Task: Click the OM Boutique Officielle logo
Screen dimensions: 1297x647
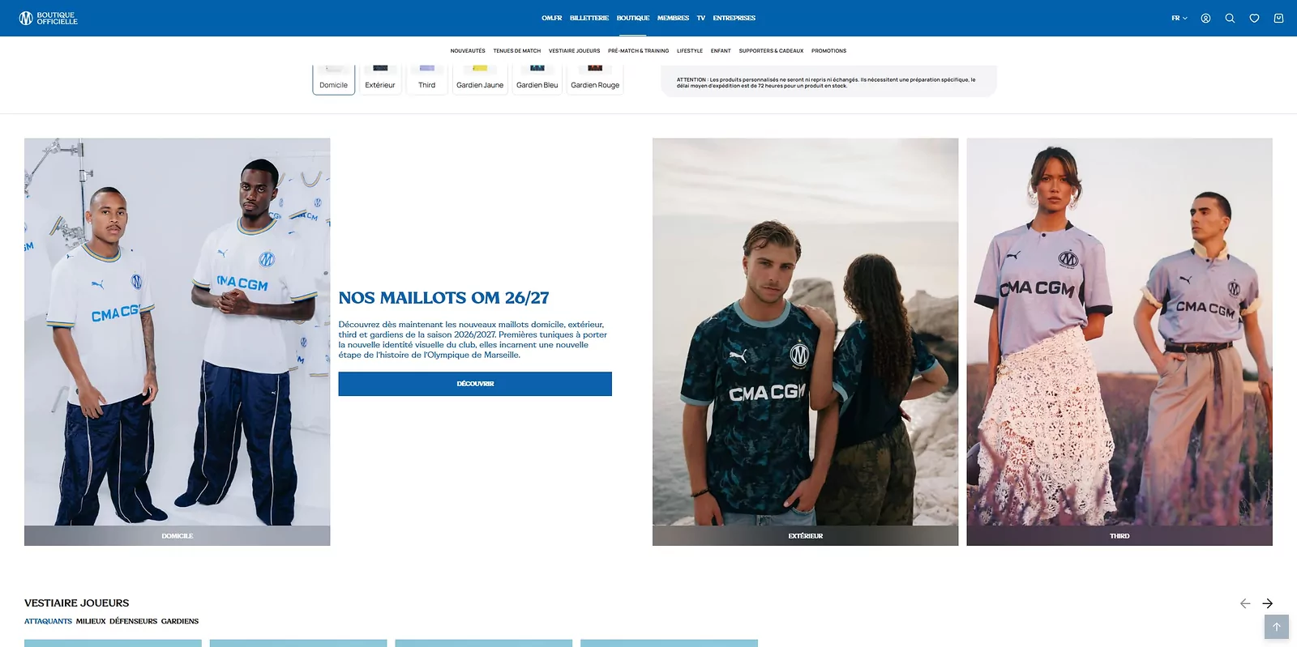Action: [x=49, y=18]
